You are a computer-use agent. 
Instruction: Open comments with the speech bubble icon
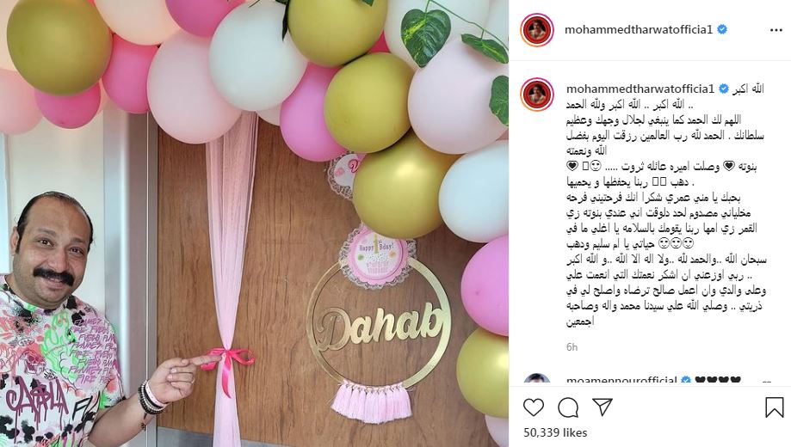[568, 407]
